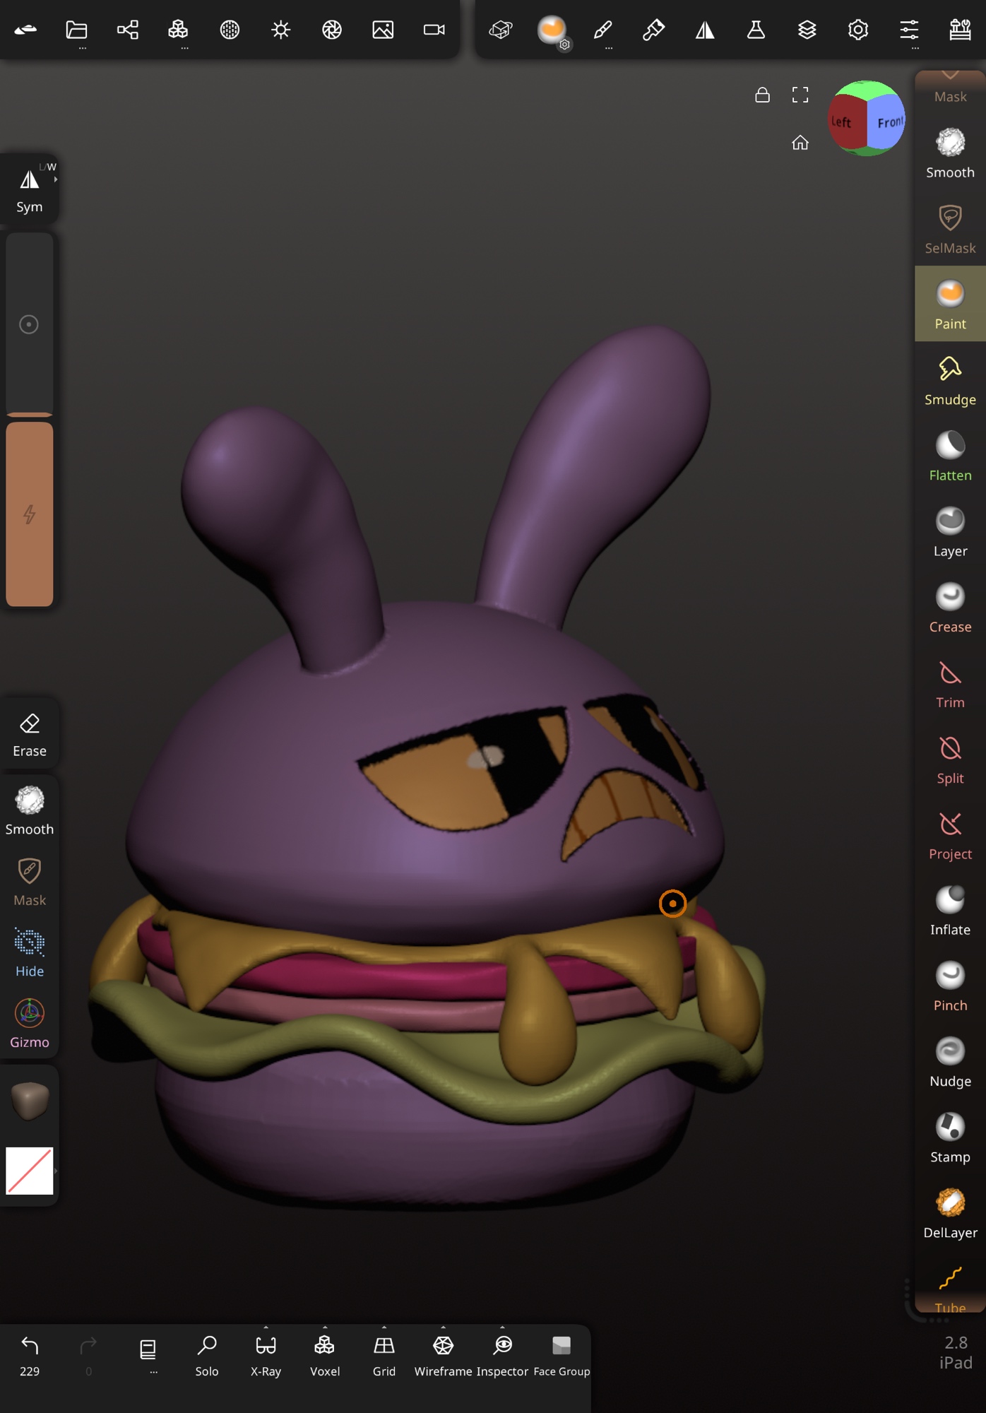
Task: Select the Smudge brush tool
Action: coord(949,381)
